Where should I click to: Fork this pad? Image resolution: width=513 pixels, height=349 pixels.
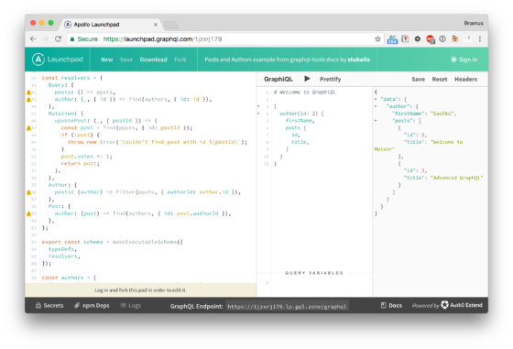pyautogui.click(x=180, y=60)
